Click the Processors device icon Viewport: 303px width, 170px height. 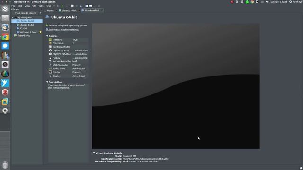pos(50,43)
